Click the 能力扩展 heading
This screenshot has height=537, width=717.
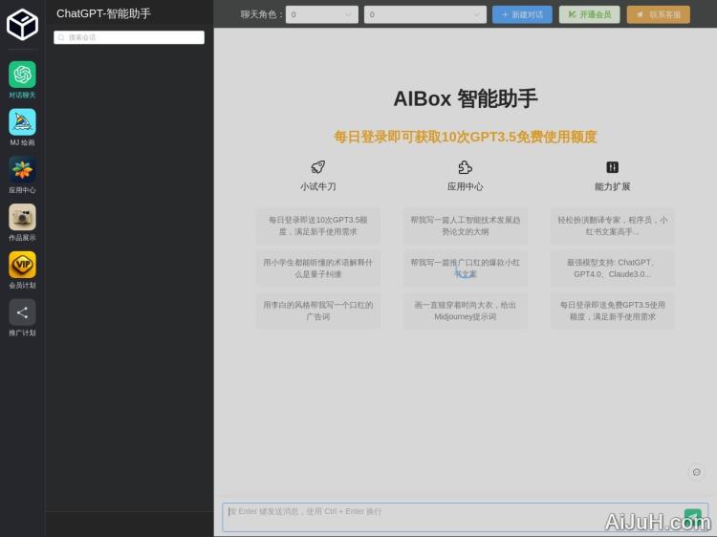click(x=612, y=186)
